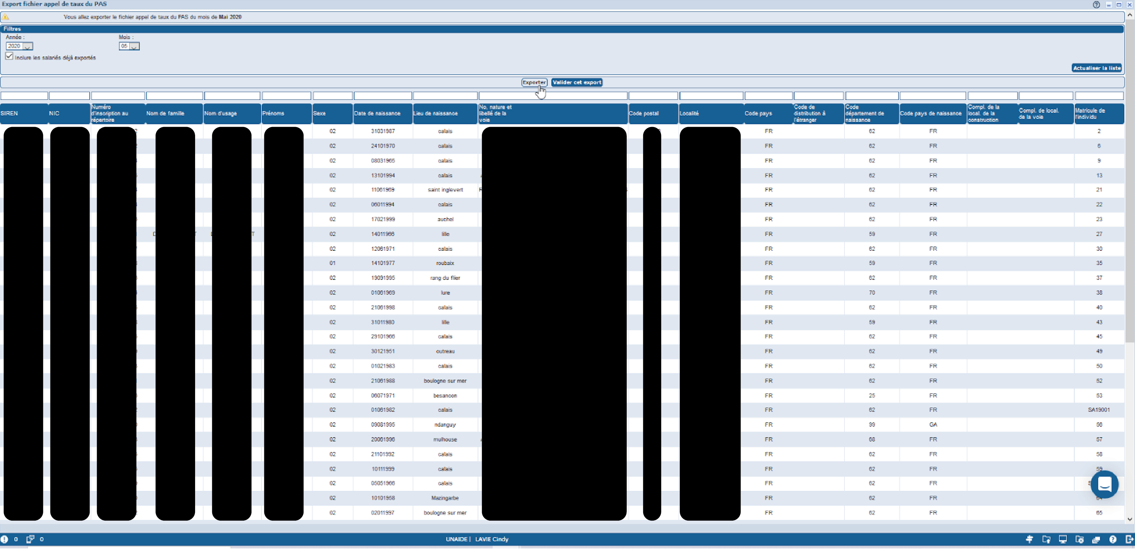Click 'Valider cet export' button
This screenshot has height=550, width=1135.
point(577,82)
